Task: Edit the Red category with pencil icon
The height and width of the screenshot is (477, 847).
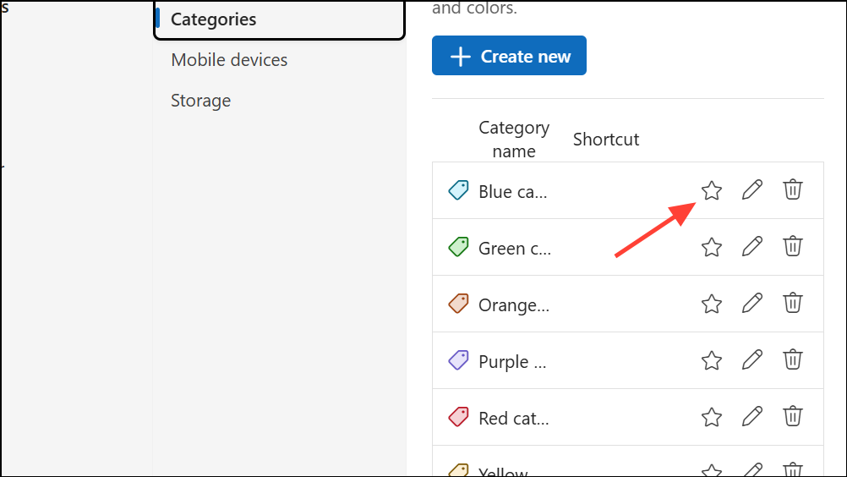Action: [x=751, y=417]
